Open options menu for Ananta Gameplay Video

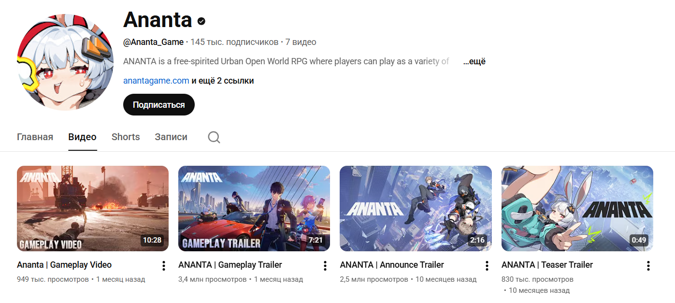[x=164, y=266]
